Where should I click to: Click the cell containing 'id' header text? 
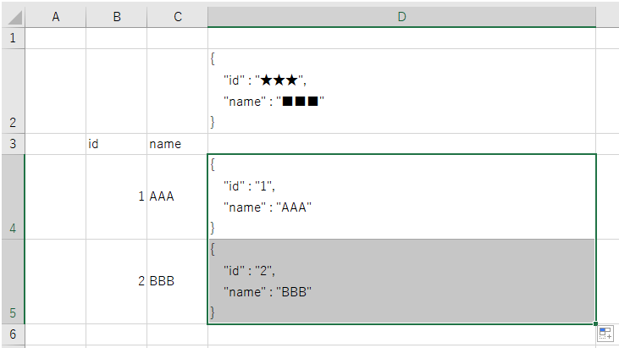click(117, 144)
